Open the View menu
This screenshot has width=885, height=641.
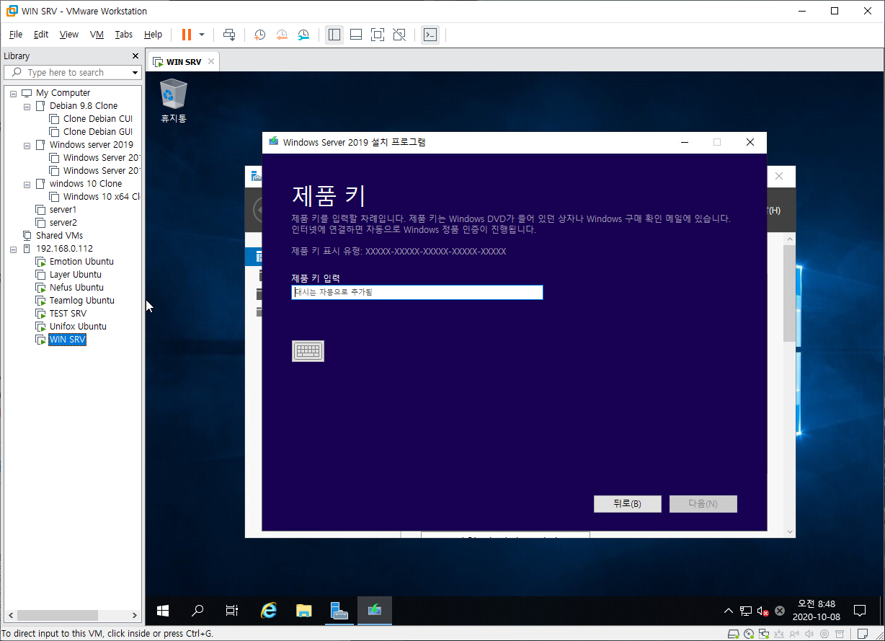69,35
